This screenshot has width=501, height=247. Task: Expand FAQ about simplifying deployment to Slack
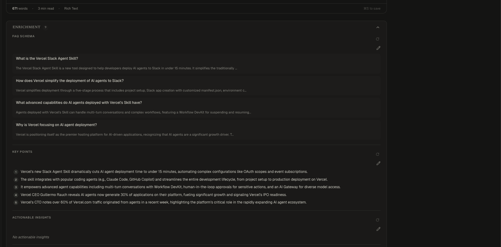(x=70, y=81)
